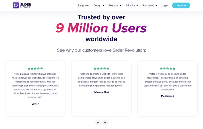
Task: Advance testimonials with the right arrow
Action: (105, 122)
